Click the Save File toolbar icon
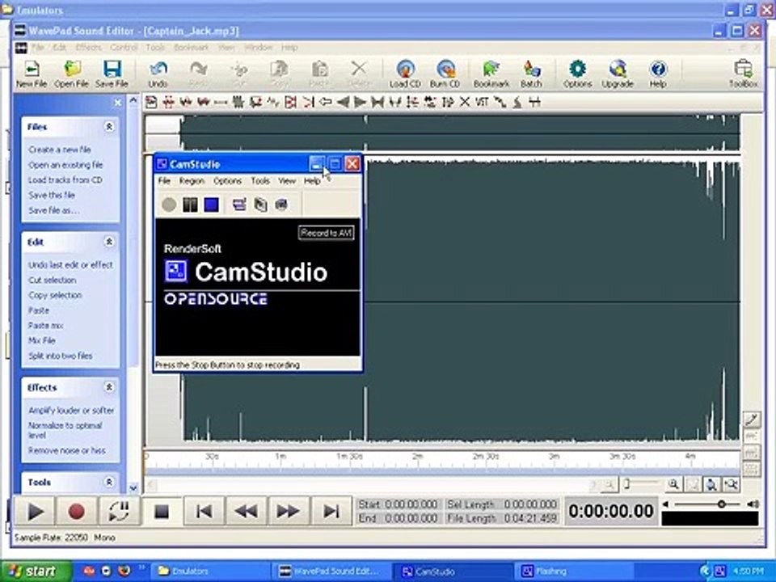 [x=112, y=74]
